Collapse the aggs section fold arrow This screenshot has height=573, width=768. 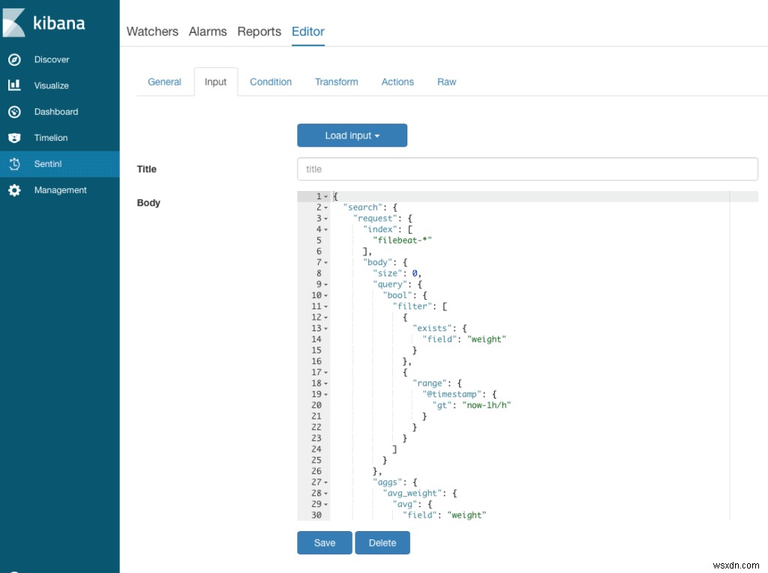(324, 482)
